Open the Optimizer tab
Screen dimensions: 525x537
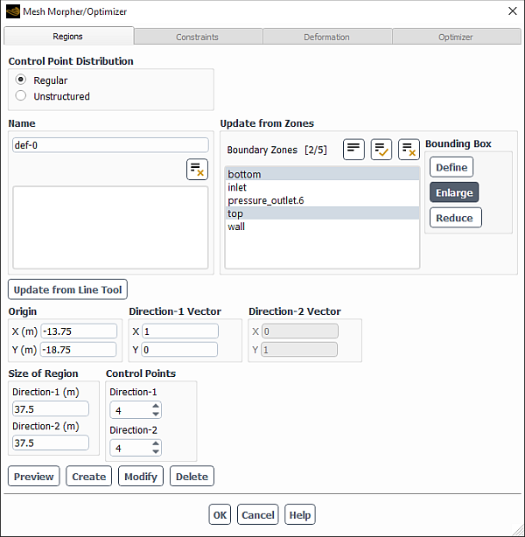[x=457, y=37]
